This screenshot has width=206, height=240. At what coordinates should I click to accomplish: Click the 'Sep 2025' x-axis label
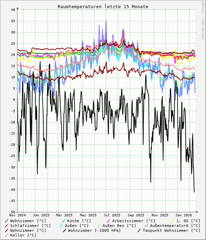(136, 215)
